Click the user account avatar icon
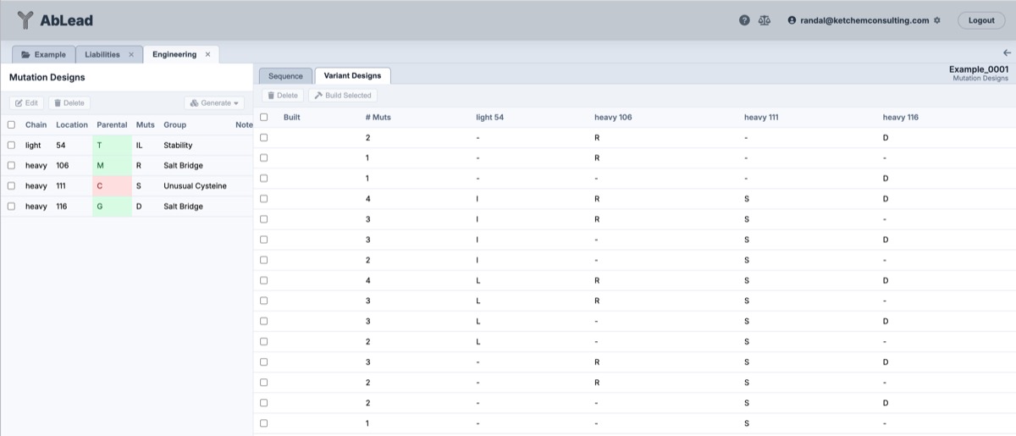This screenshot has height=436, width=1016. [792, 20]
